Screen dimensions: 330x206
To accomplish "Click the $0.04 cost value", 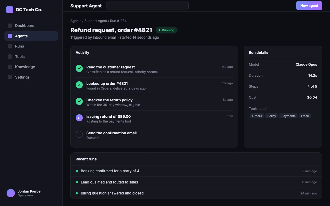I will (312, 98).
